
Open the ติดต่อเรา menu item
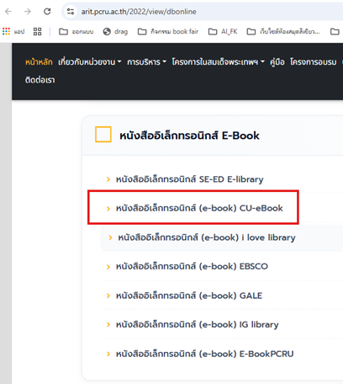(40, 80)
